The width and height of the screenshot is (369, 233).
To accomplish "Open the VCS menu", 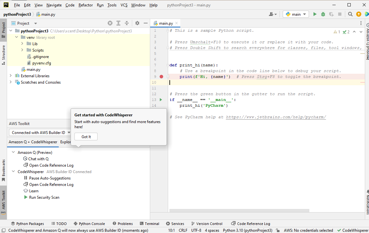I will (124, 5).
